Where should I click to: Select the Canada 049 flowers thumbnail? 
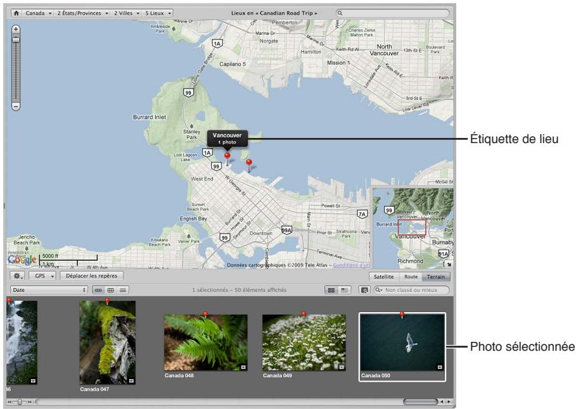click(x=304, y=342)
